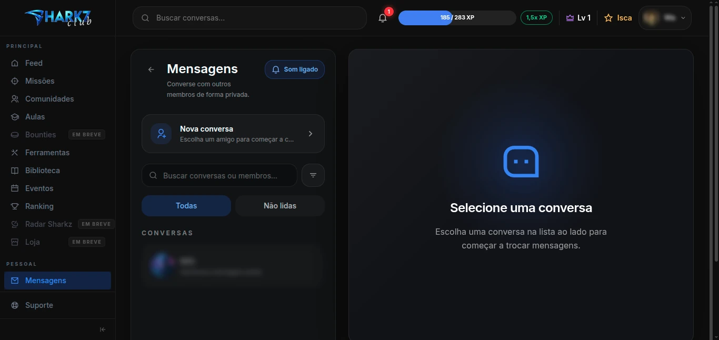Expand Nova conversa with its chevron

click(x=311, y=134)
